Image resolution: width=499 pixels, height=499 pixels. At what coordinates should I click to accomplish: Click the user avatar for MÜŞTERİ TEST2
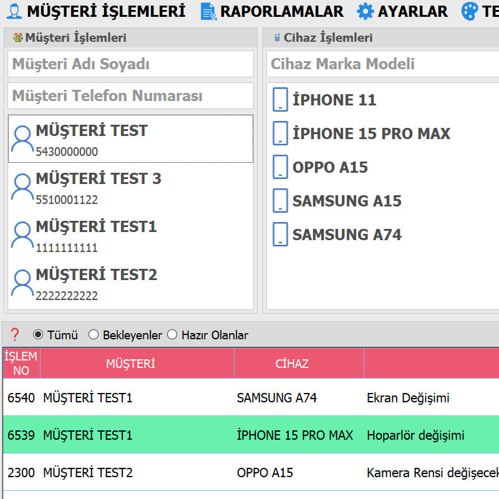coord(22,283)
